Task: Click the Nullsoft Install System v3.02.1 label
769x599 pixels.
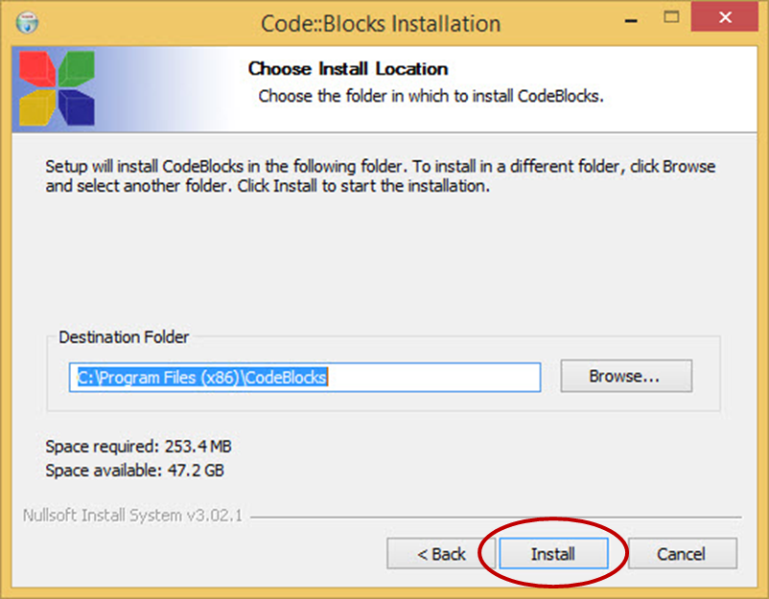Action: 132,516
